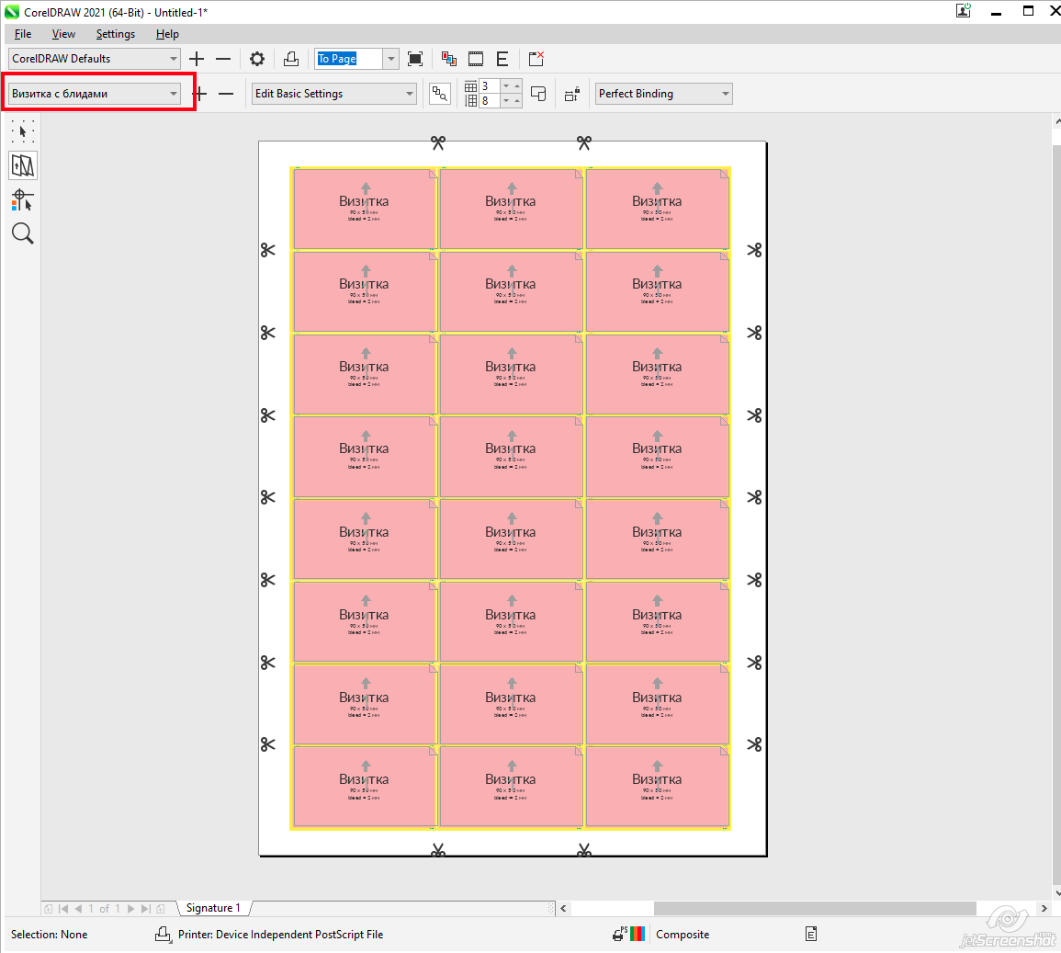The height and width of the screenshot is (953, 1061).
Task: Open the Perfect Binding mode dropdown
Action: [x=664, y=94]
